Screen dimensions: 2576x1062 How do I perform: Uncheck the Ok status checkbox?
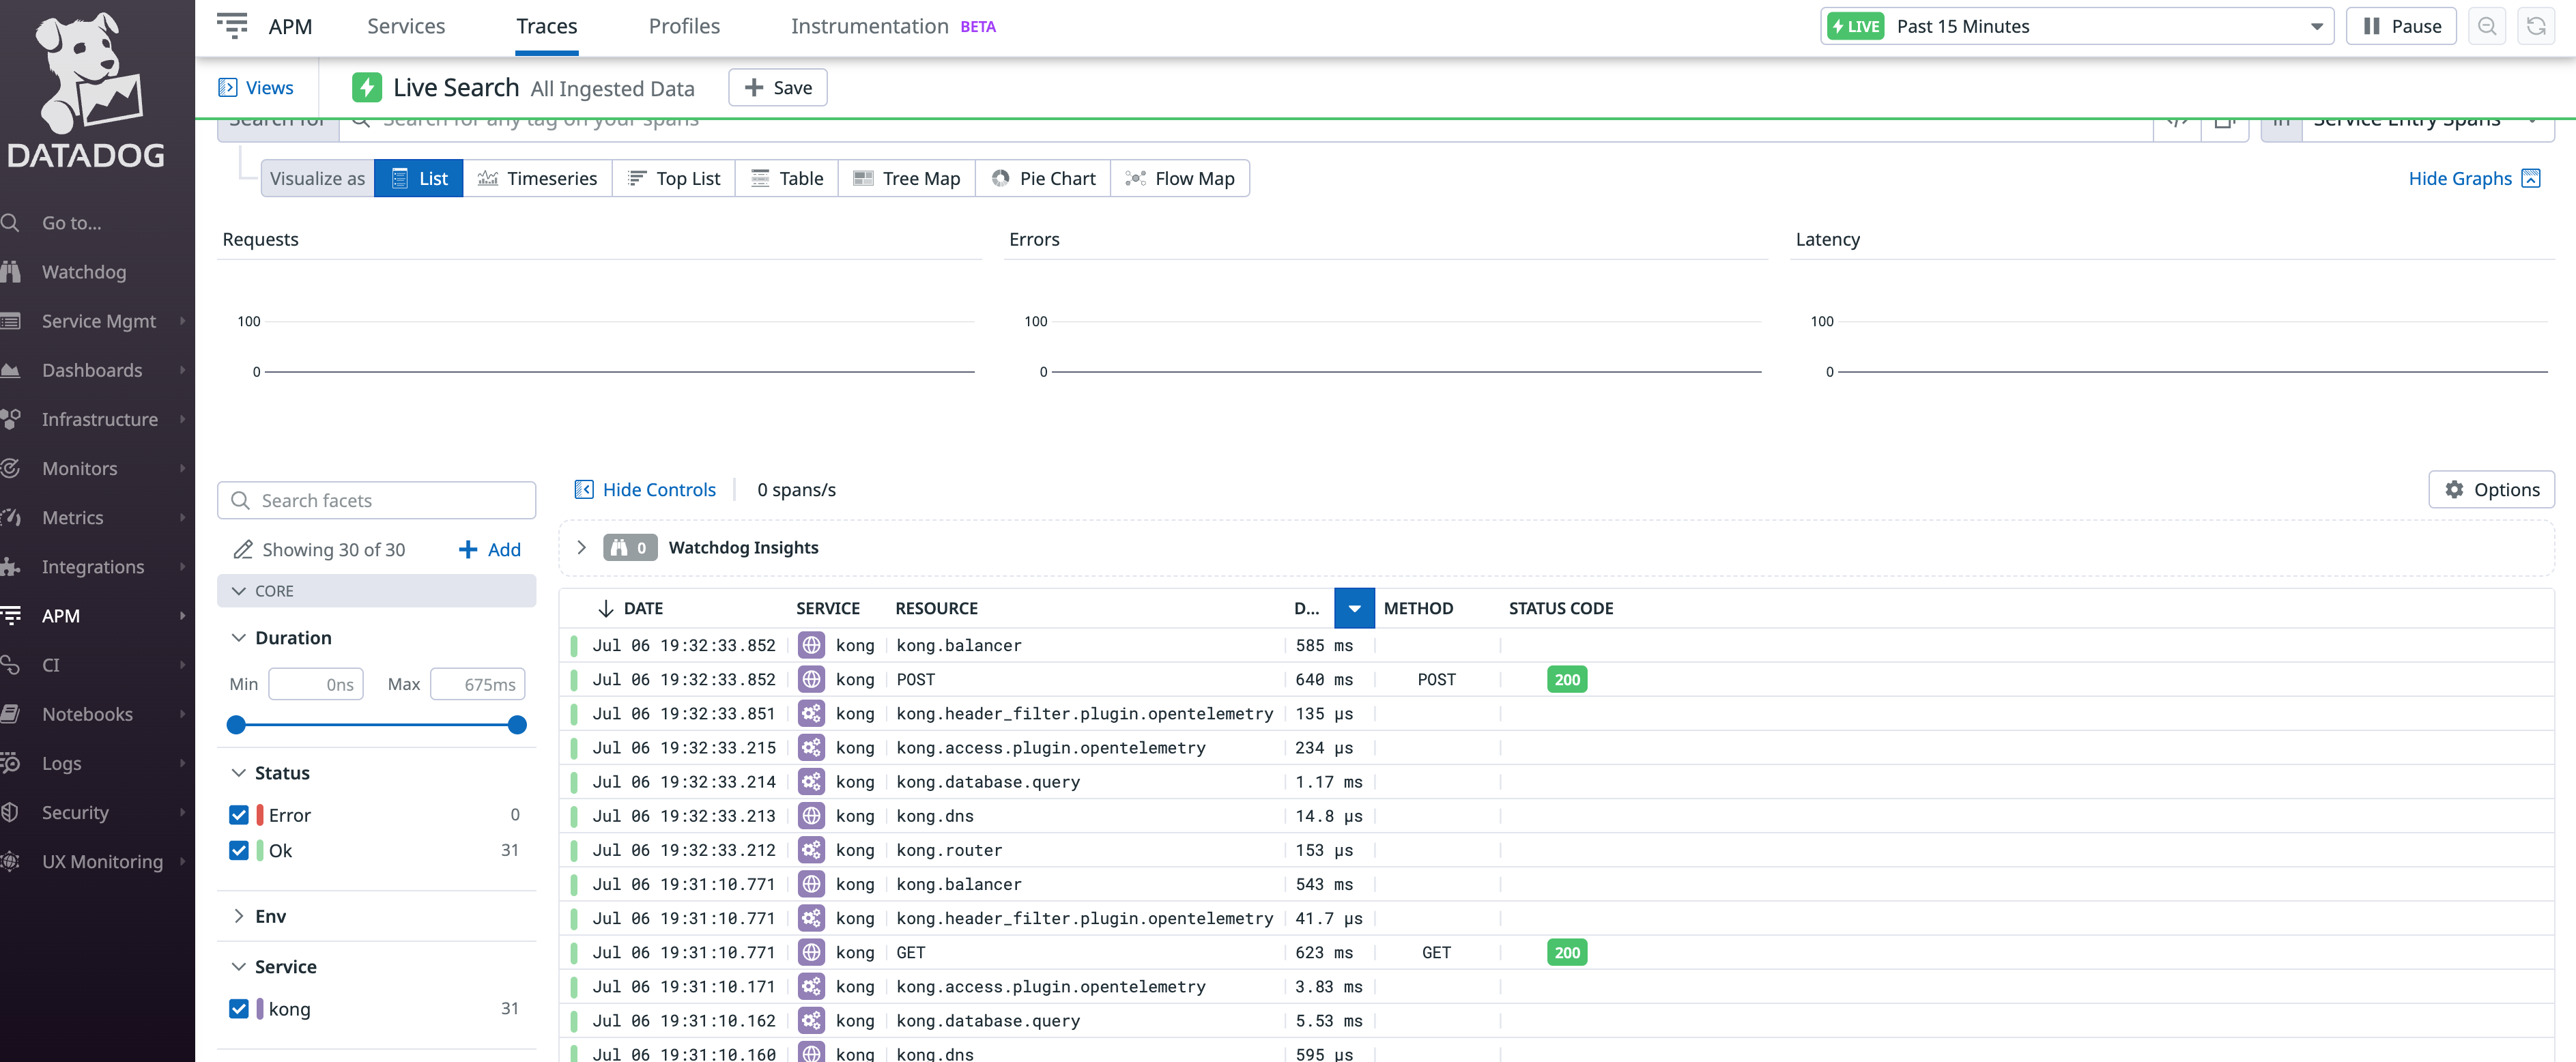tap(239, 850)
